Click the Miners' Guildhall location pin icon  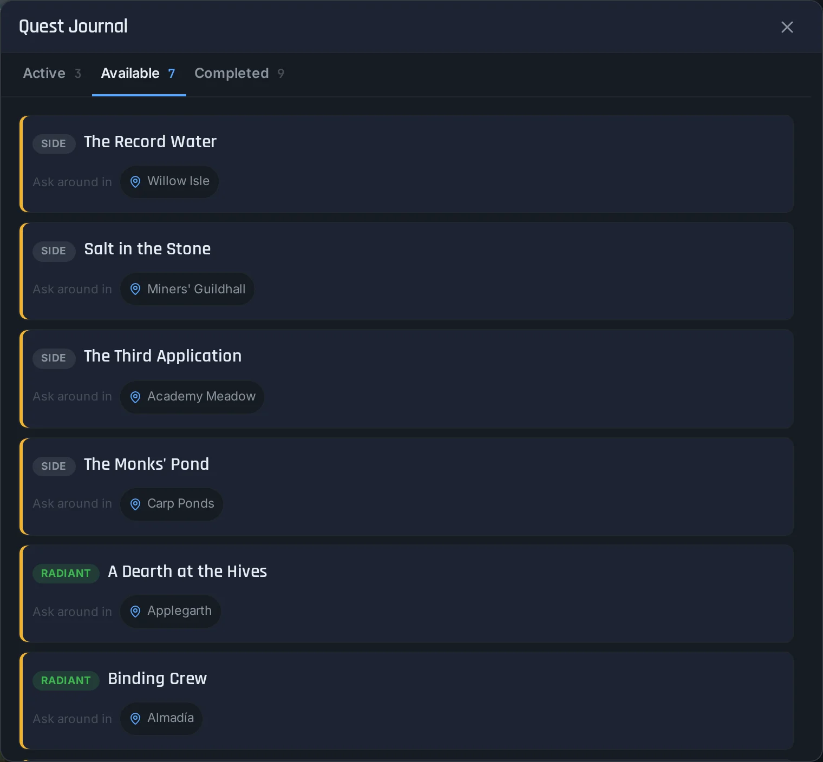(135, 289)
